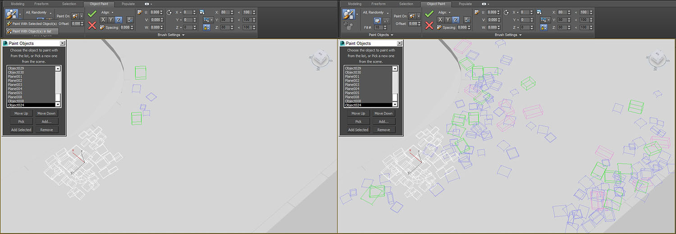
Task: Select 'Paint With Object(s) in list' menu item
Action: coord(32,31)
